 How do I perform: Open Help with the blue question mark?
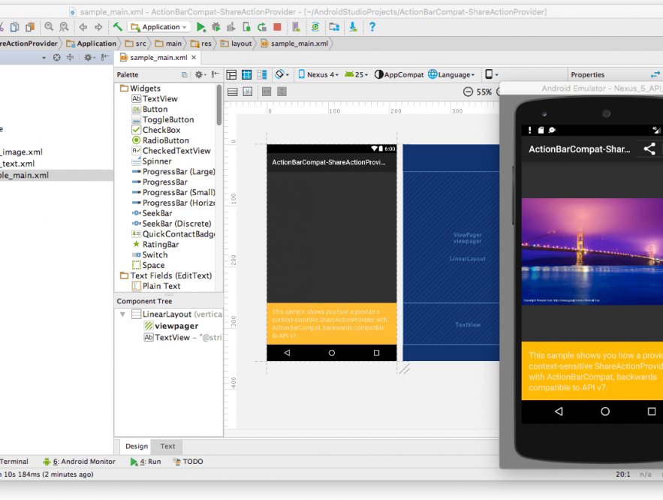tap(372, 27)
